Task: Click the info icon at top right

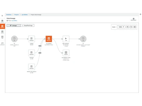Action: tap(140, 14)
